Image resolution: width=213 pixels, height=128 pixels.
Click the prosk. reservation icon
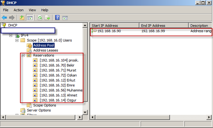(35, 60)
